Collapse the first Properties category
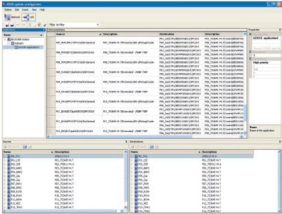Image resolution: width=282 pixels, height=214 pixels. coord(250,34)
